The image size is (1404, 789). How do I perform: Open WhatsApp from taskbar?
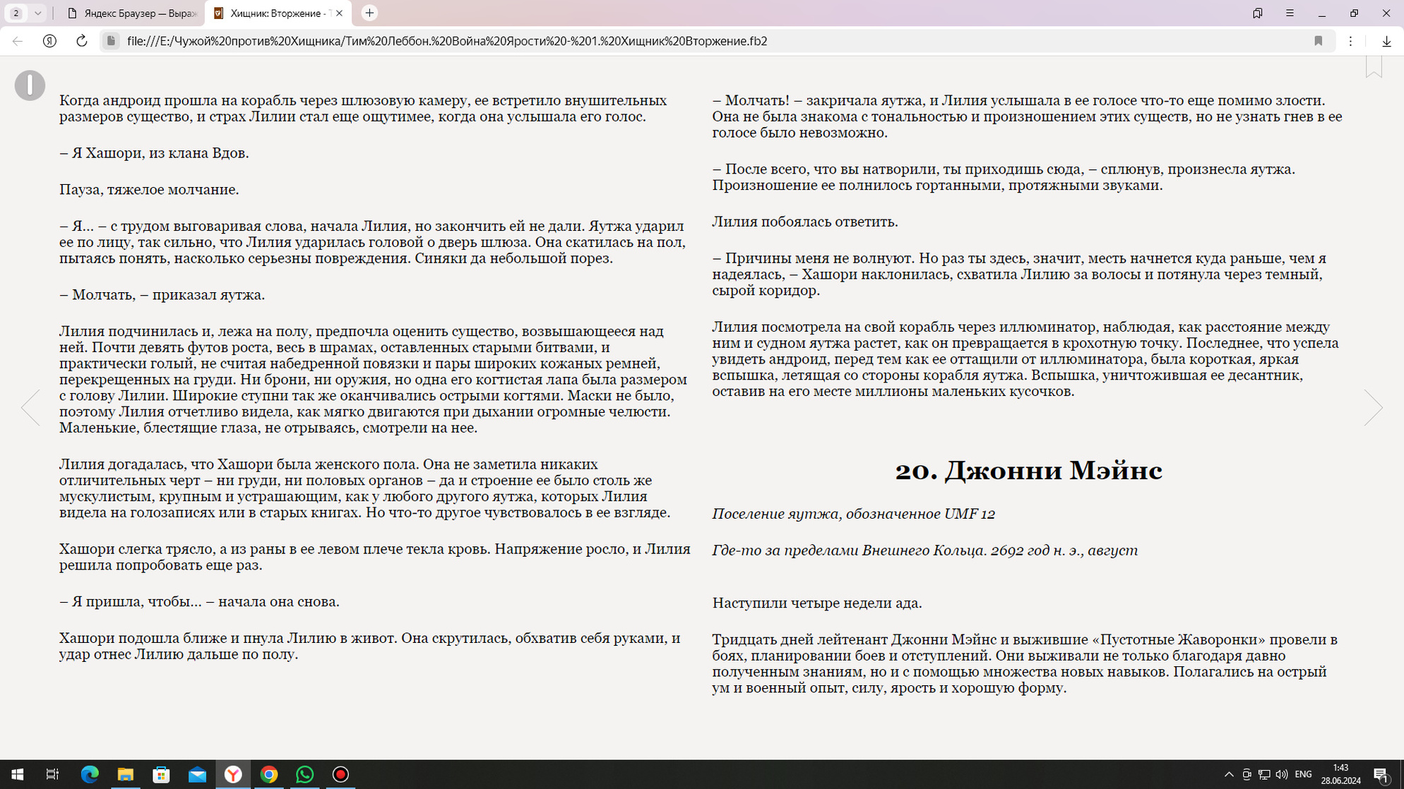click(x=304, y=774)
